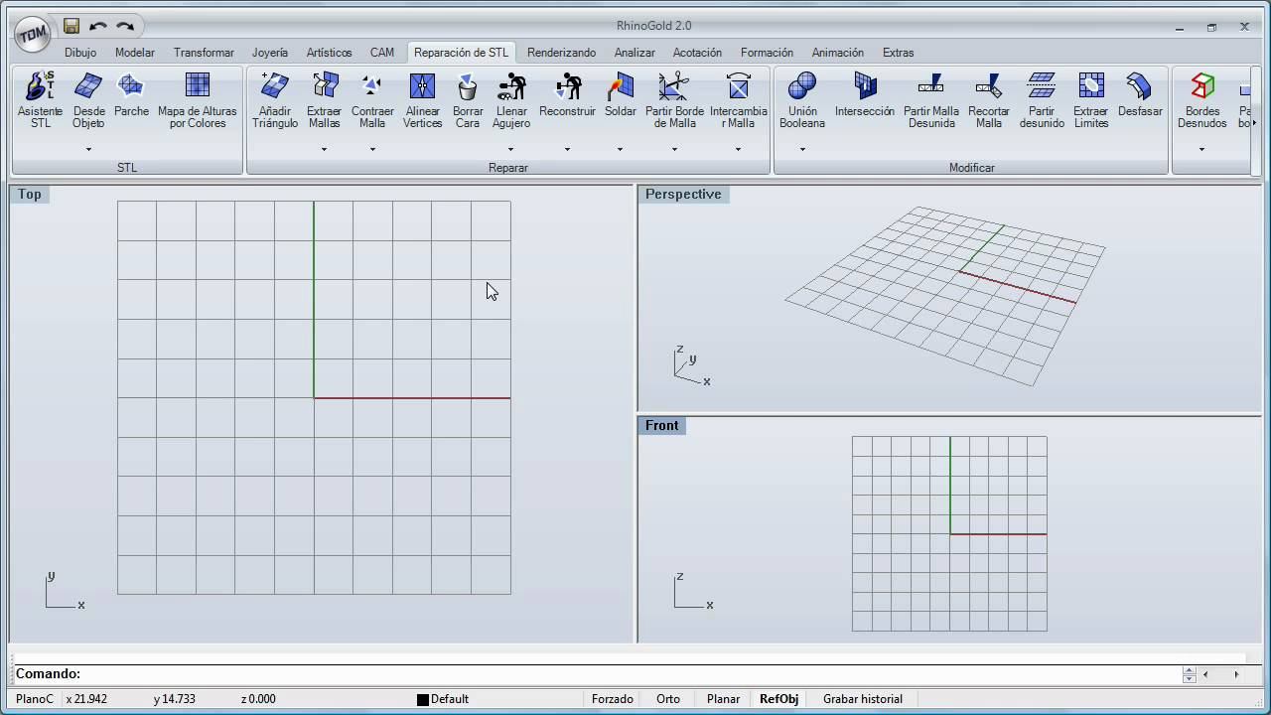Click the Intercambiar Malla tool

point(738,100)
